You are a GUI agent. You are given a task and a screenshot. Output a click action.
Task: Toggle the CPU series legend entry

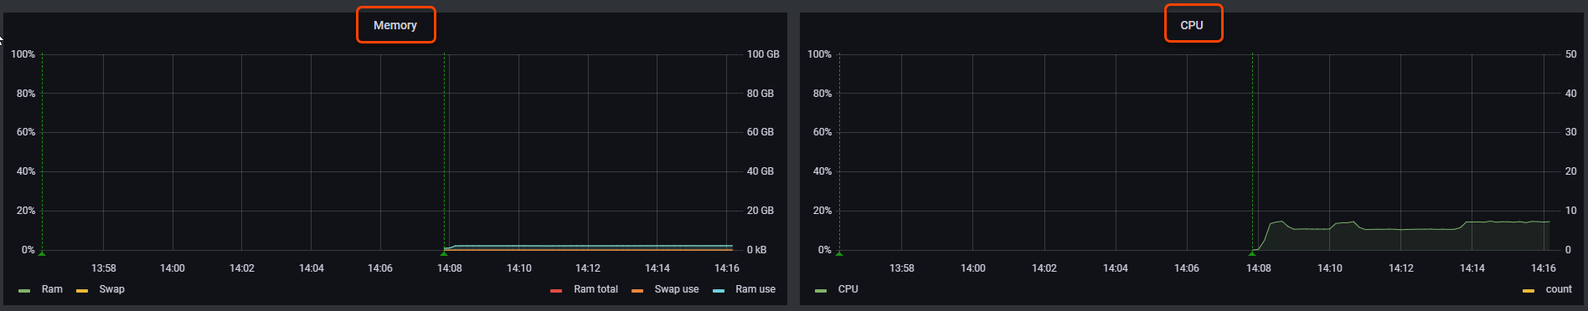pyautogui.click(x=848, y=289)
